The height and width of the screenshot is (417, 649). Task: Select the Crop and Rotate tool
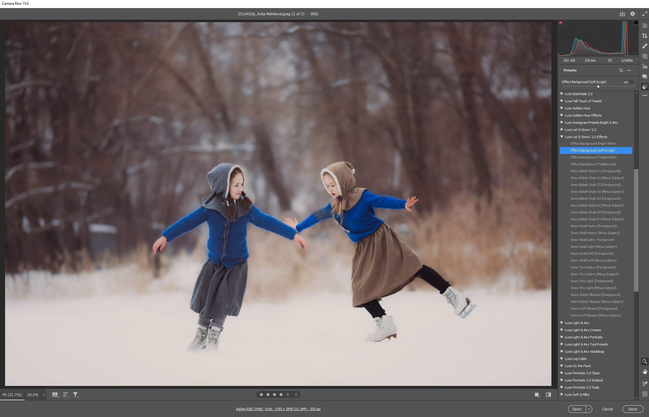click(x=645, y=35)
